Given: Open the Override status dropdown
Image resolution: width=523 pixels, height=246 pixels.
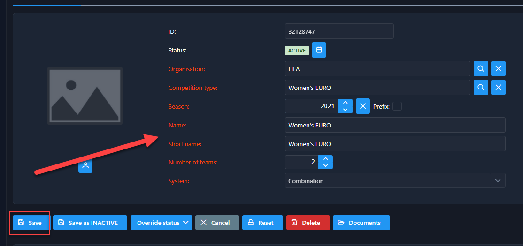Looking at the screenshot, I should 162,223.
